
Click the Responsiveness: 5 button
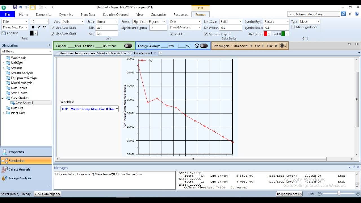(x=289, y=194)
